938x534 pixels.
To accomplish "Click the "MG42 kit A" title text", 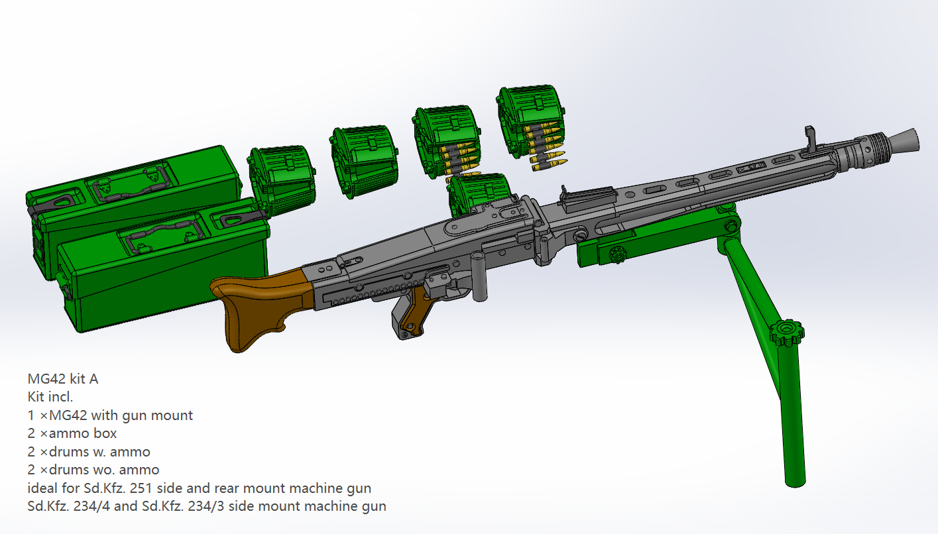I will (63, 379).
